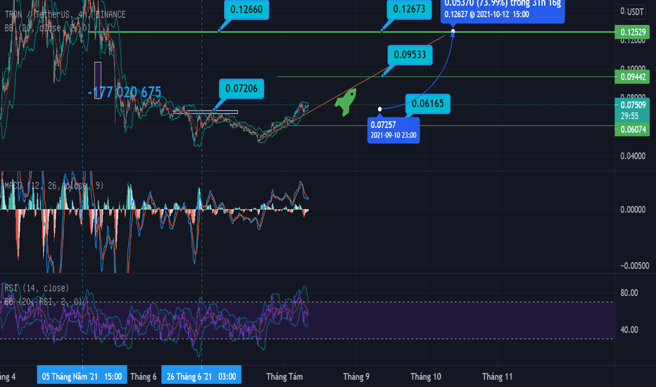Image resolution: width=656 pixels, height=387 pixels.
Task: Click the 0.00000 MACD scale value
Action: tap(633, 210)
